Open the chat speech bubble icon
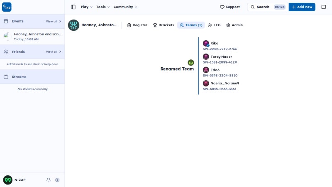This screenshot has width=332, height=187. [x=324, y=7]
